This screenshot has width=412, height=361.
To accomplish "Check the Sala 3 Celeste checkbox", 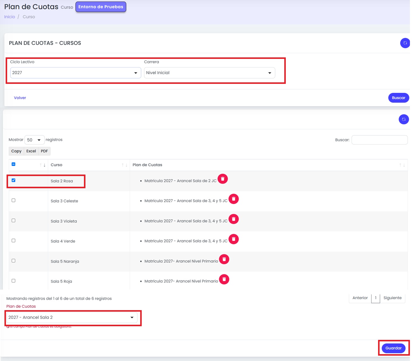I will [13, 200].
